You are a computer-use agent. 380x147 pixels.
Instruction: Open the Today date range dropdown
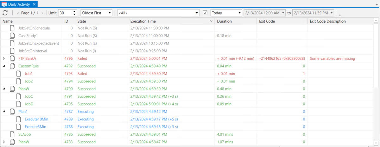click(x=226, y=13)
